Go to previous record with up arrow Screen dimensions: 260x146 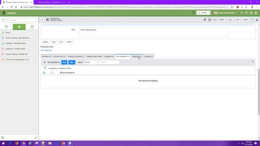tap(252, 20)
